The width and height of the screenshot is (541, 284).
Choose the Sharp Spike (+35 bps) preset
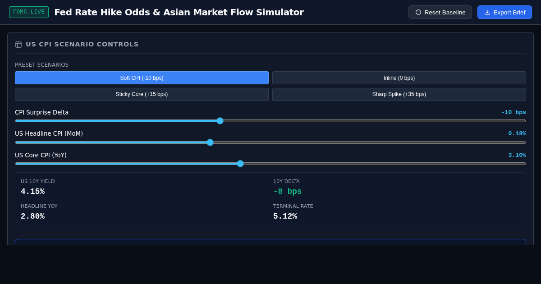click(x=399, y=94)
